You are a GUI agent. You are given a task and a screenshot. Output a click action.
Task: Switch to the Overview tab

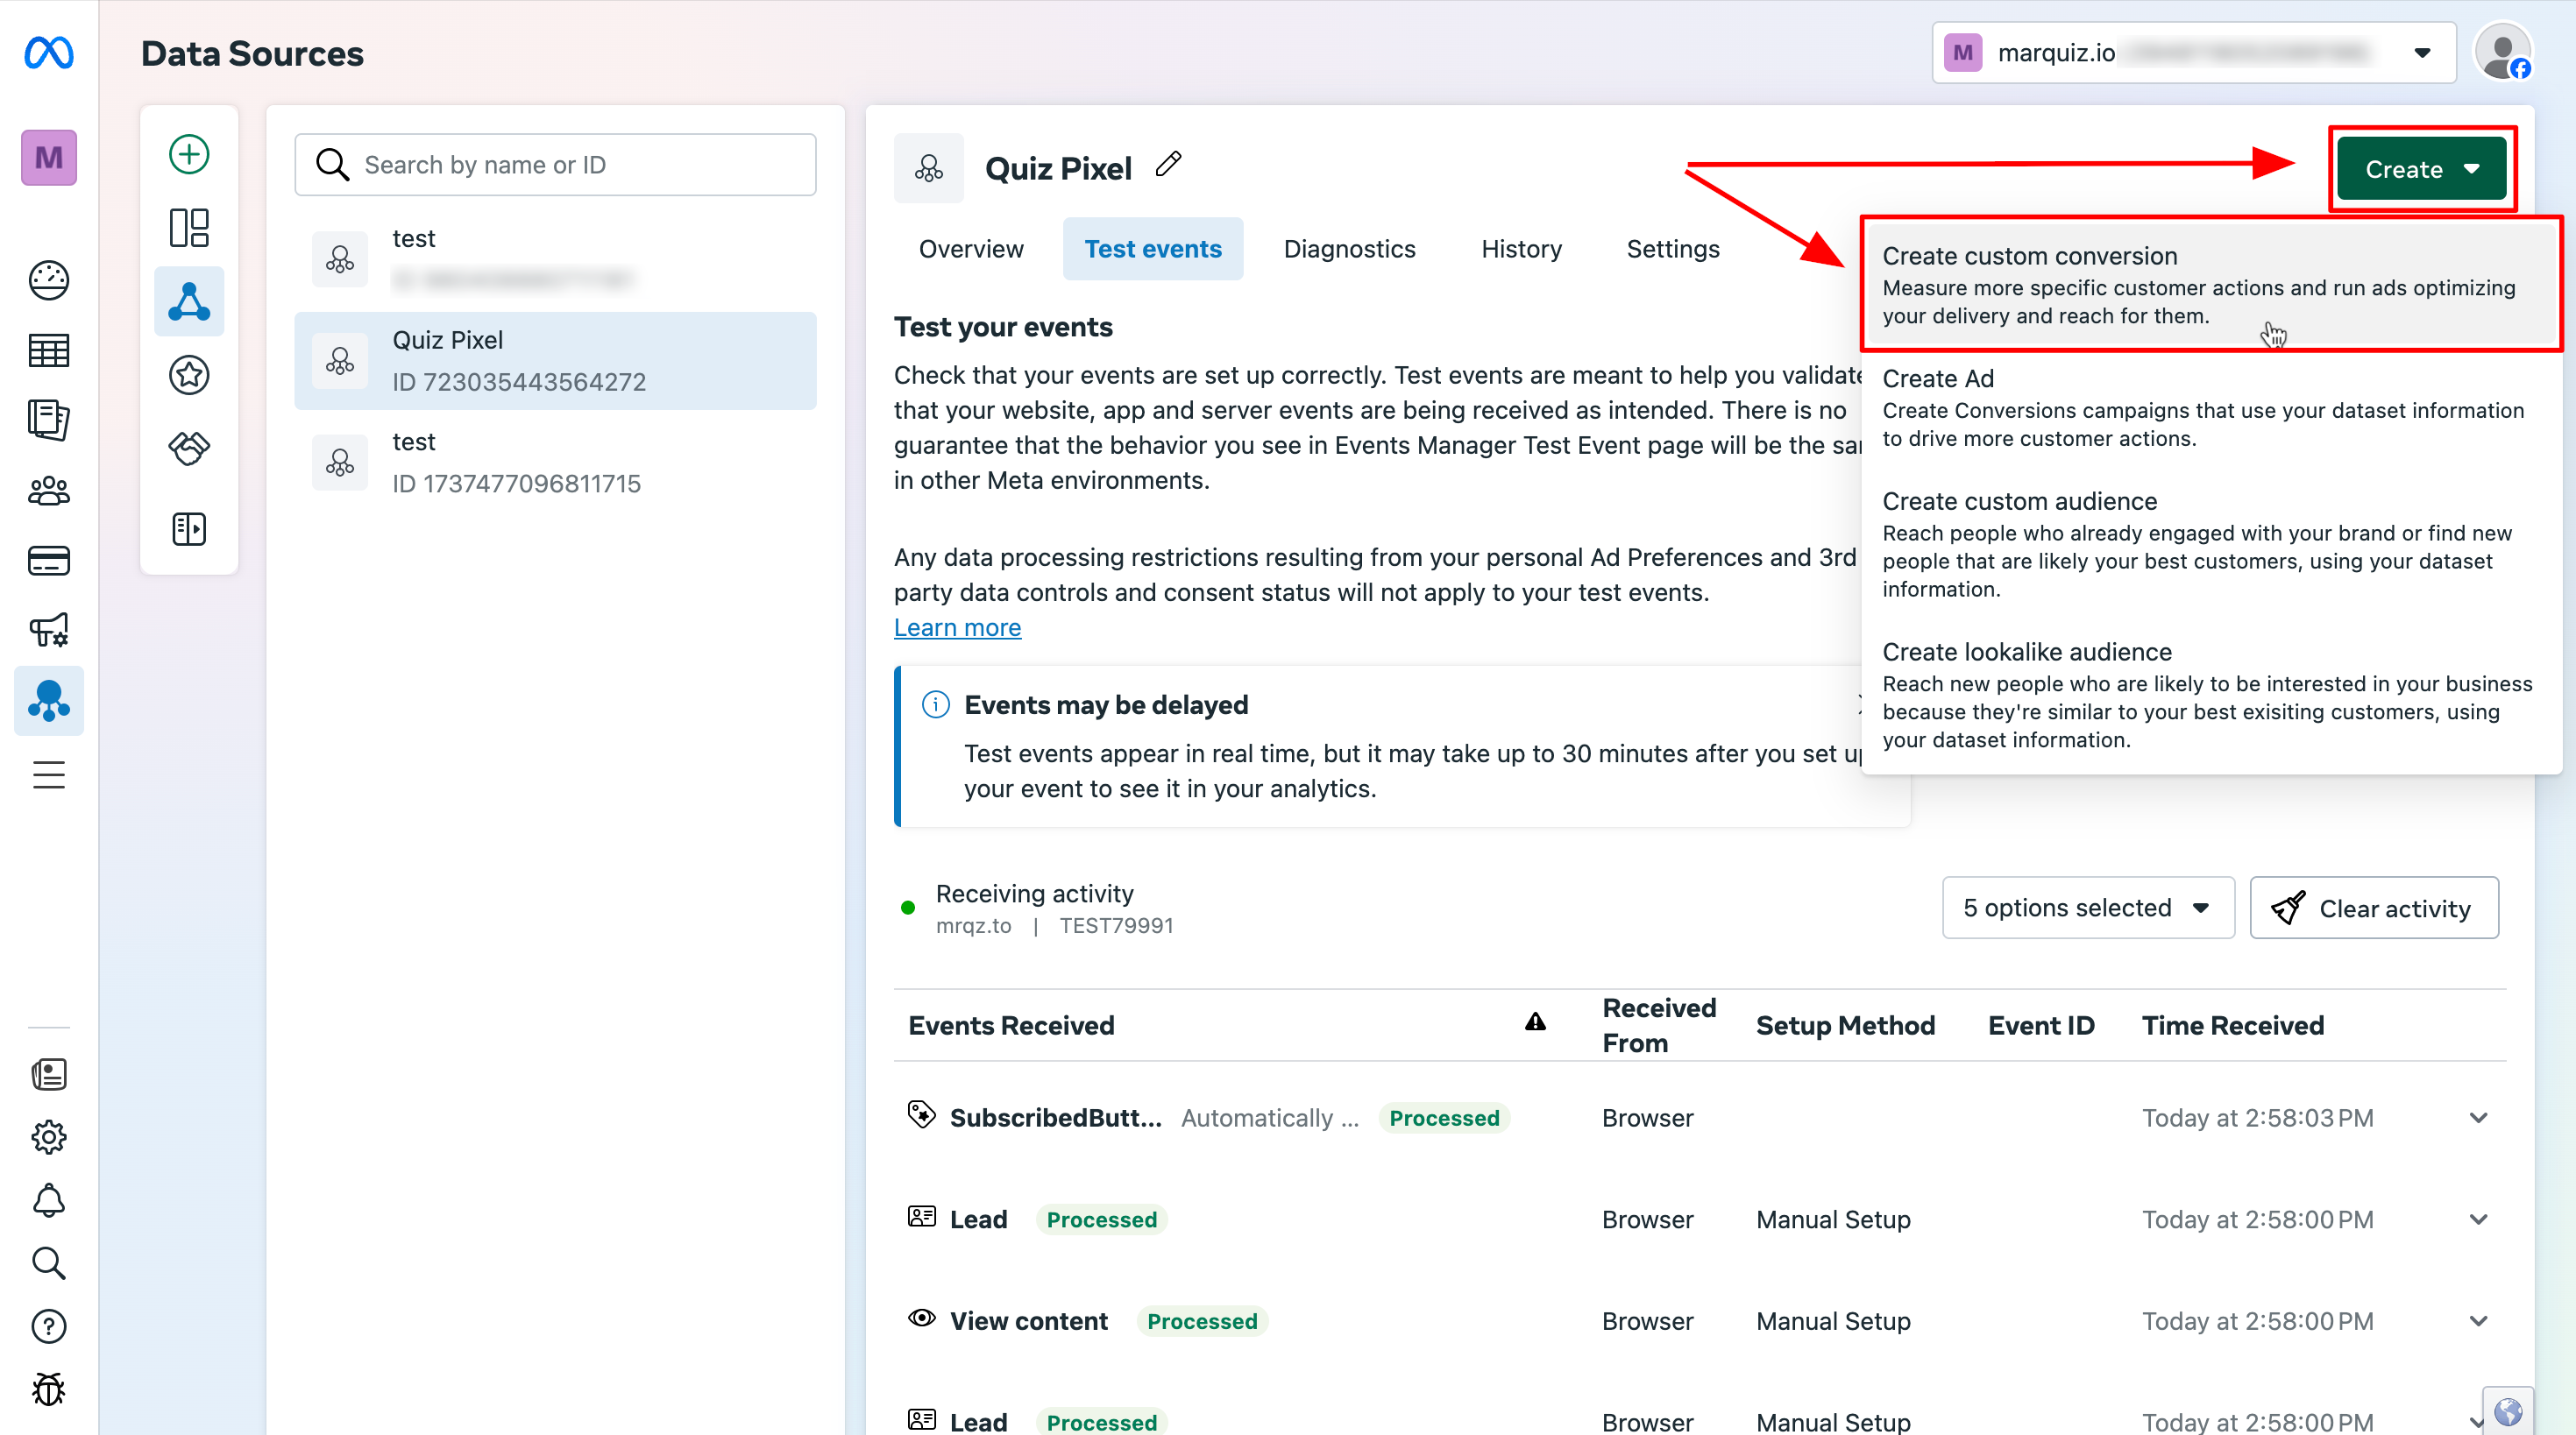coord(971,249)
